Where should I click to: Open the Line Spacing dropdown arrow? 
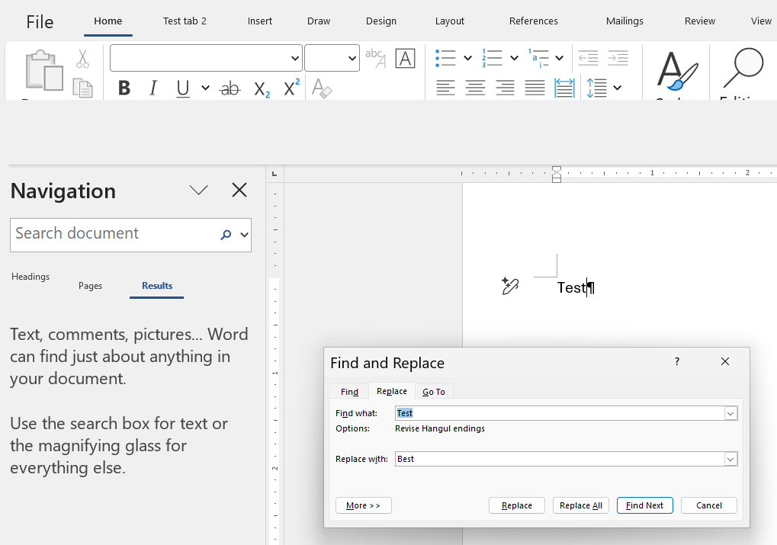point(617,88)
